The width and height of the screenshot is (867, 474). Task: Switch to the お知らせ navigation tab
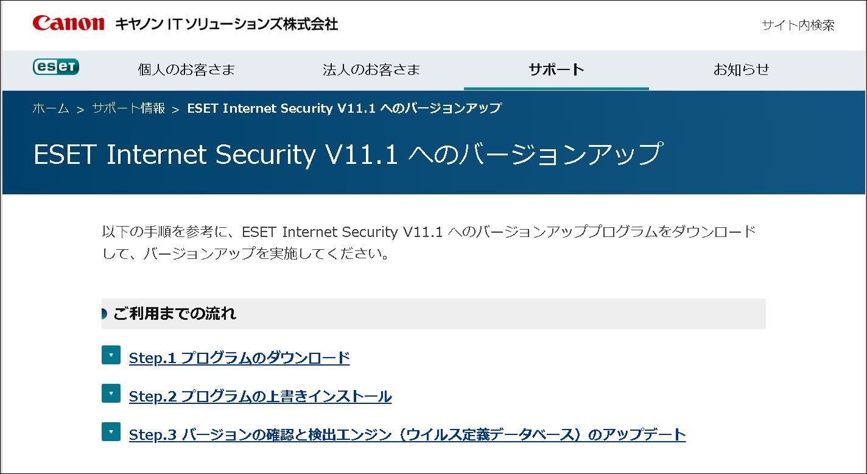click(741, 69)
